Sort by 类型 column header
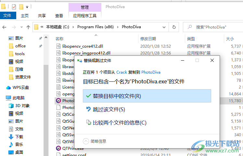The height and width of the screenshot is (156, 243). [x=191, y=39]
